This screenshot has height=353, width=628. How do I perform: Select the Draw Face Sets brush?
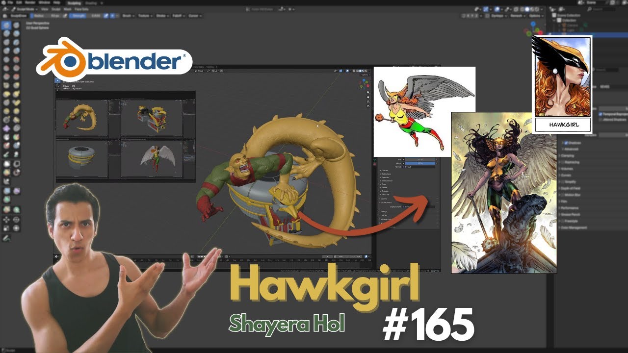[x=16, y=137]
